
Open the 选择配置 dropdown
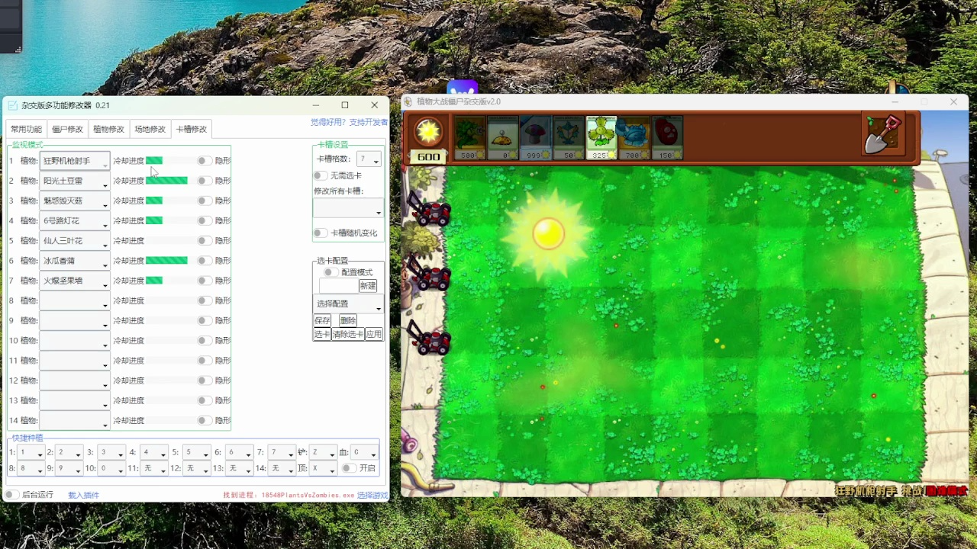tap(348, 303)
